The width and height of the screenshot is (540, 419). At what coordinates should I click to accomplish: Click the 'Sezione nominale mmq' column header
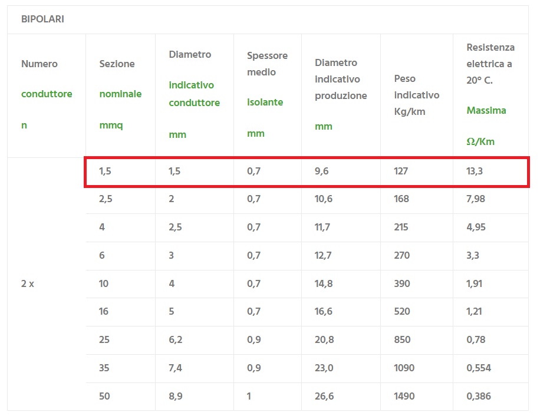[120, 94]
